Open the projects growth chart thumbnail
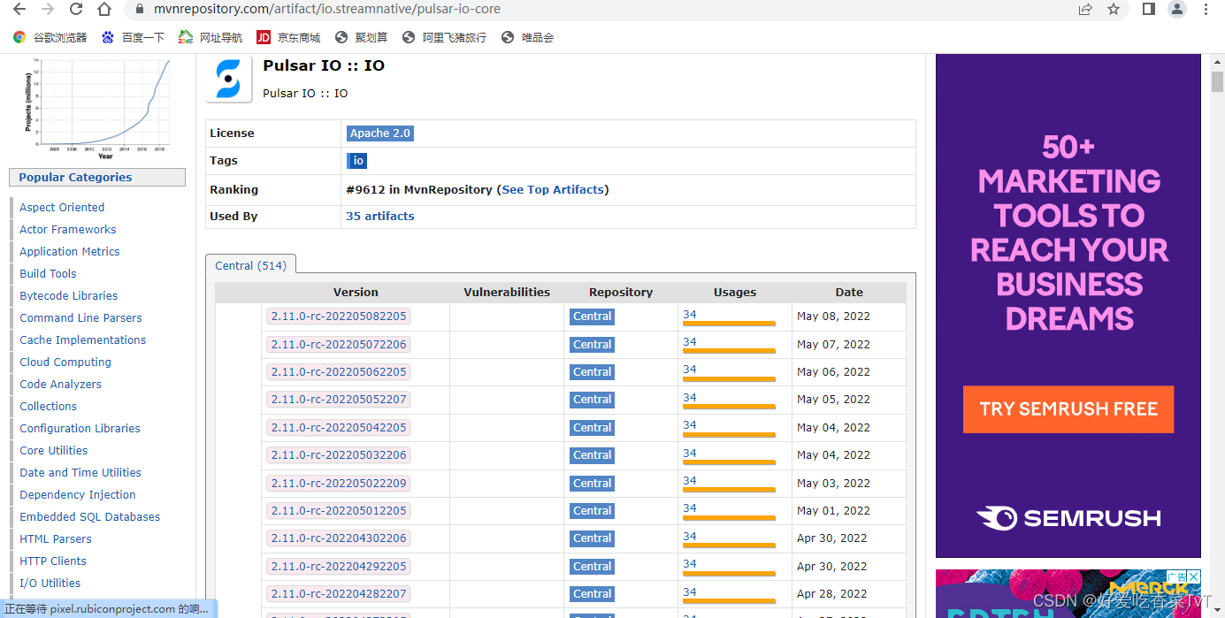This screenshot has width=1225, height=618. point(97,107)
